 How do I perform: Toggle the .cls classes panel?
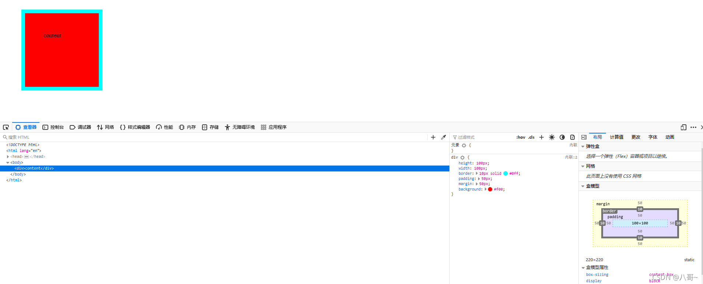pyautogui.click(x=531, y=137)
